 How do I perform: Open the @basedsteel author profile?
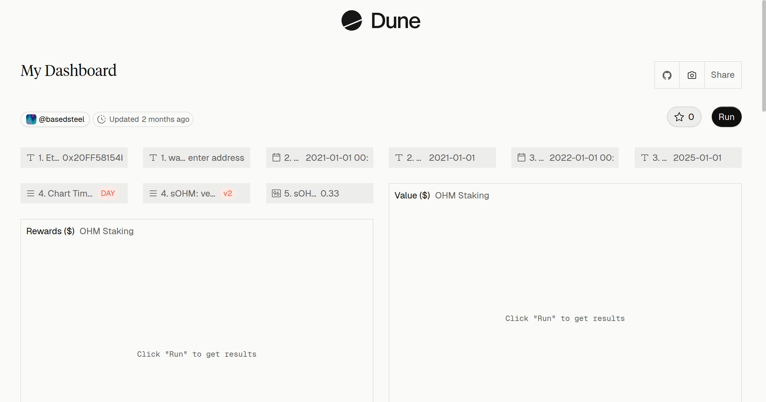(55, 119)
